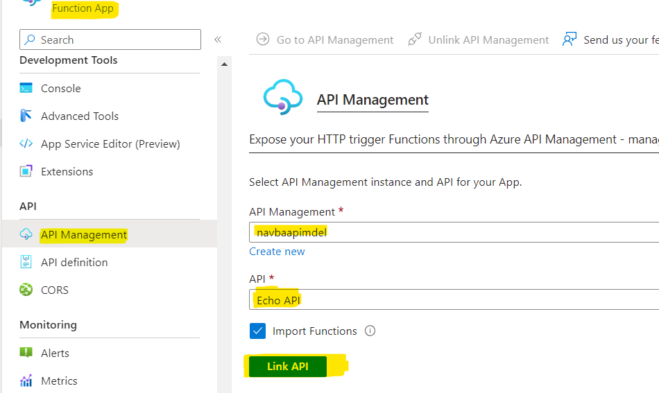The height and width of the screenshot is (393, 659).
Task: Click the Go to API Management arrow icon
Action: coord(263,40)
